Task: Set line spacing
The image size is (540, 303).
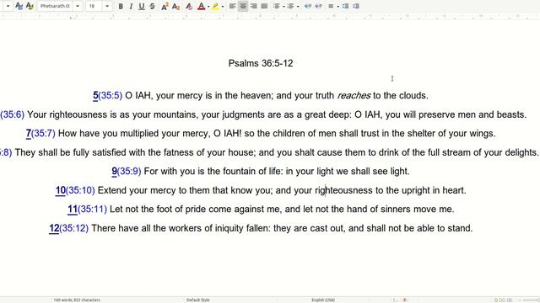Action: pyautogui.click(x=331, y=6)
